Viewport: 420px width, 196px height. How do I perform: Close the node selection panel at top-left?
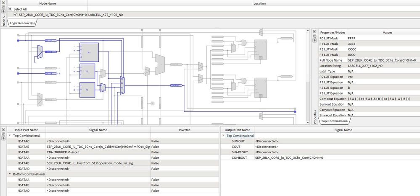tap(3, 2)
